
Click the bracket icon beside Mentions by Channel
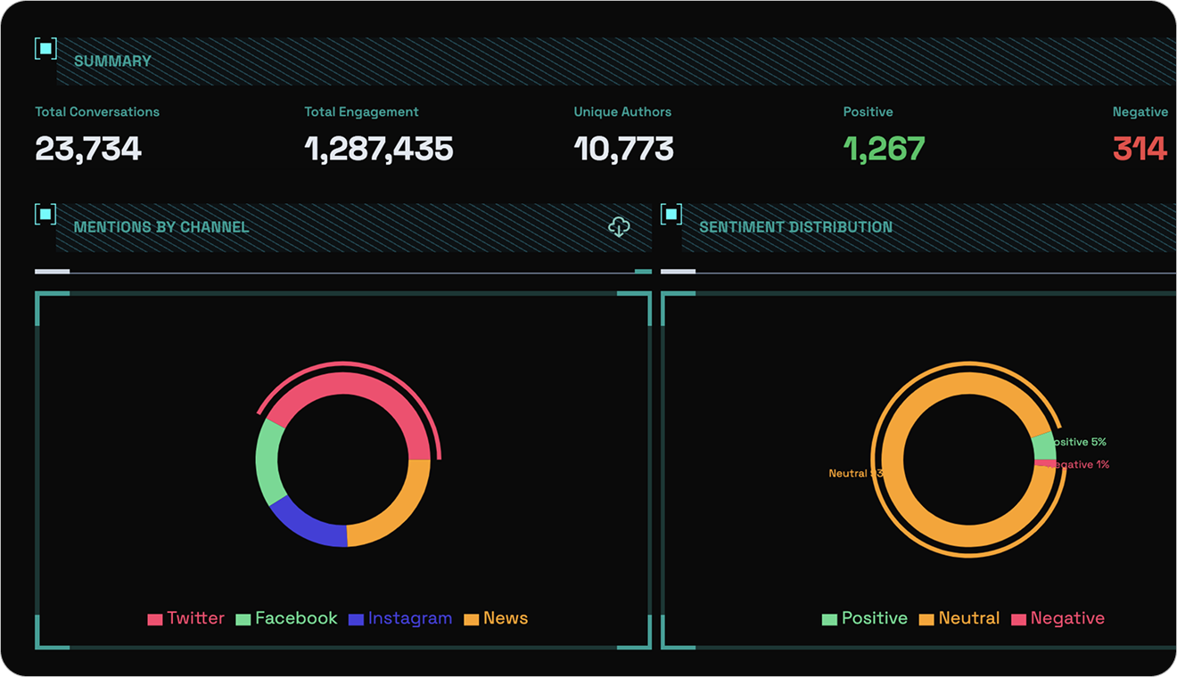(45, 214)
